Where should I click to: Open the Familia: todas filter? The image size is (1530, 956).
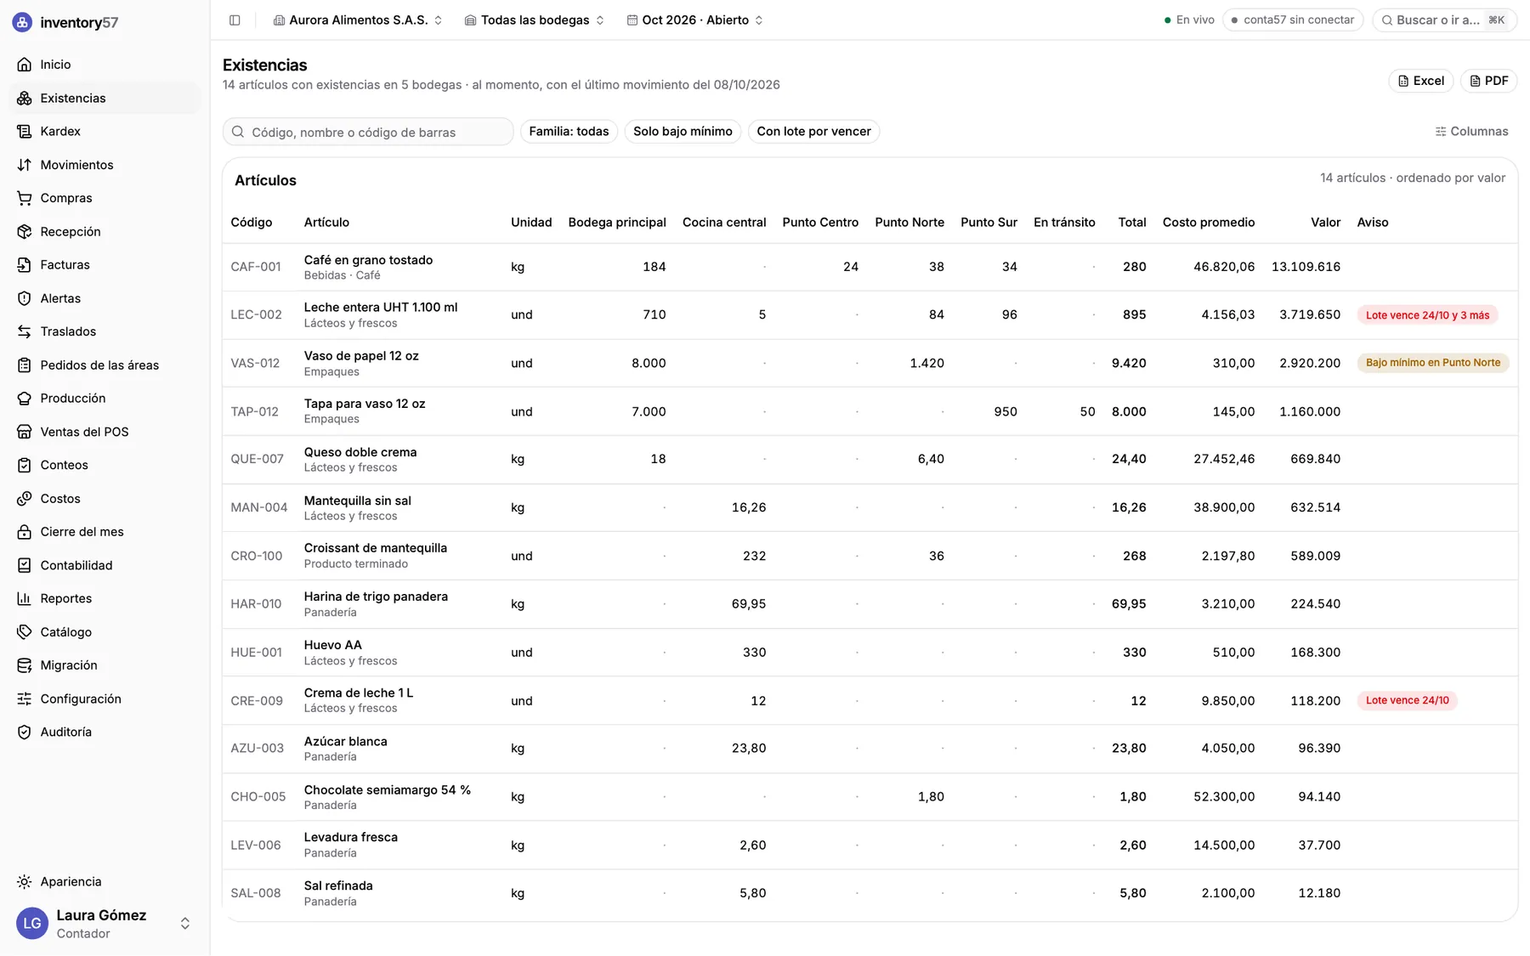(569, 131)
